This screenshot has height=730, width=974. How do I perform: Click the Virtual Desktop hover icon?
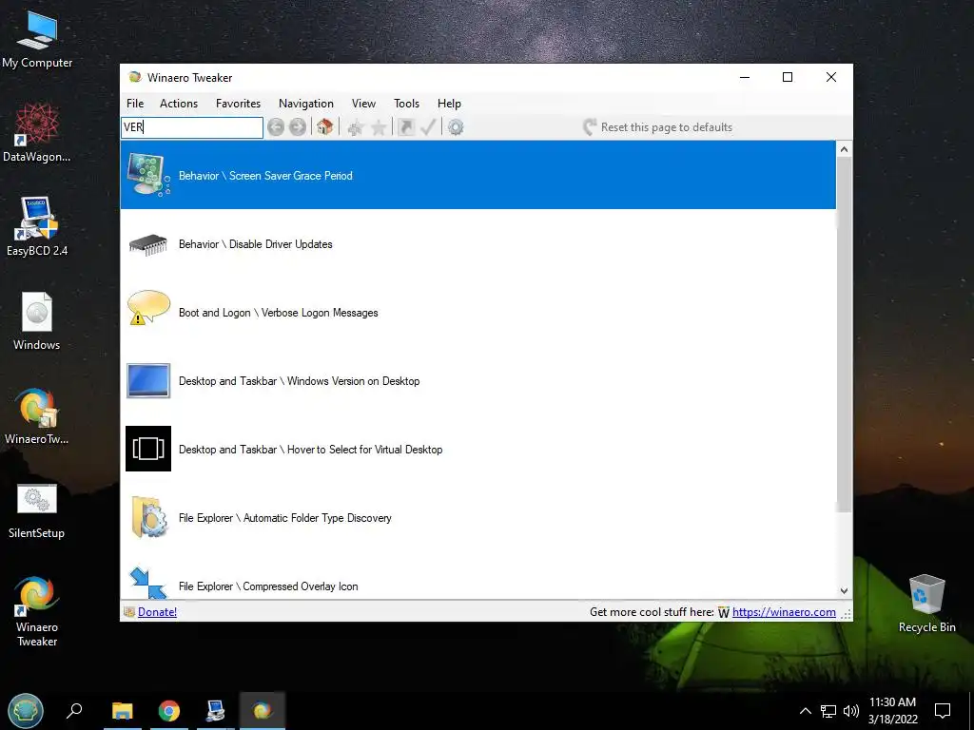[148, 449]
